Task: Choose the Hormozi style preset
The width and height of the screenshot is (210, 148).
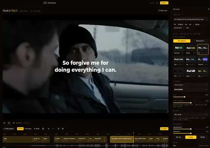Action: coord(178,49)
